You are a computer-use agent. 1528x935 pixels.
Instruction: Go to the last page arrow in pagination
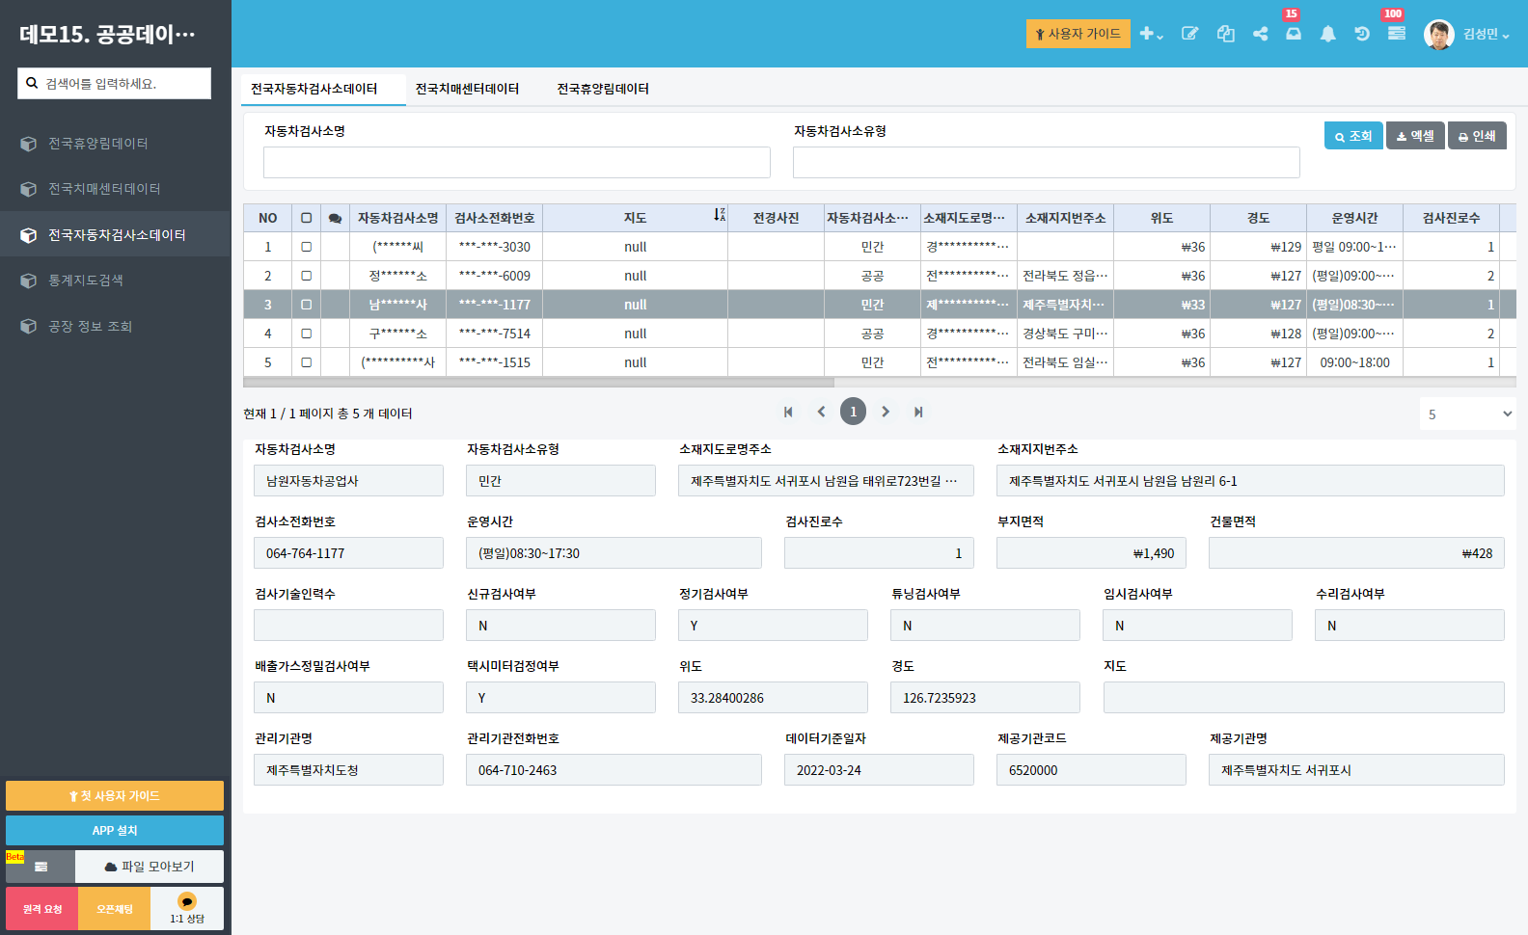pyautogui.click(x=918, y=412)
